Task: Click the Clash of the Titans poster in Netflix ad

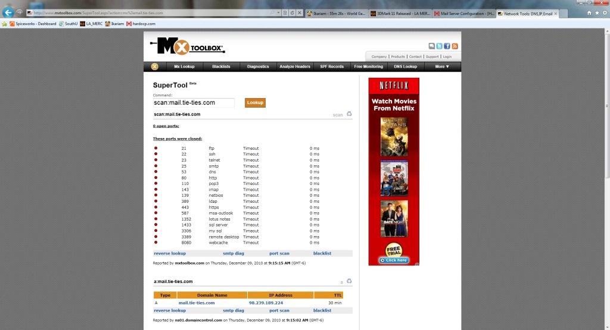Action: (394, 137)
